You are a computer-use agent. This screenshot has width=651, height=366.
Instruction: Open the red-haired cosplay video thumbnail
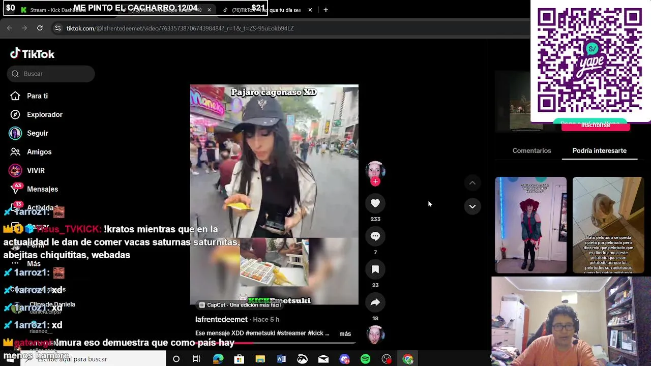[530, 225]
